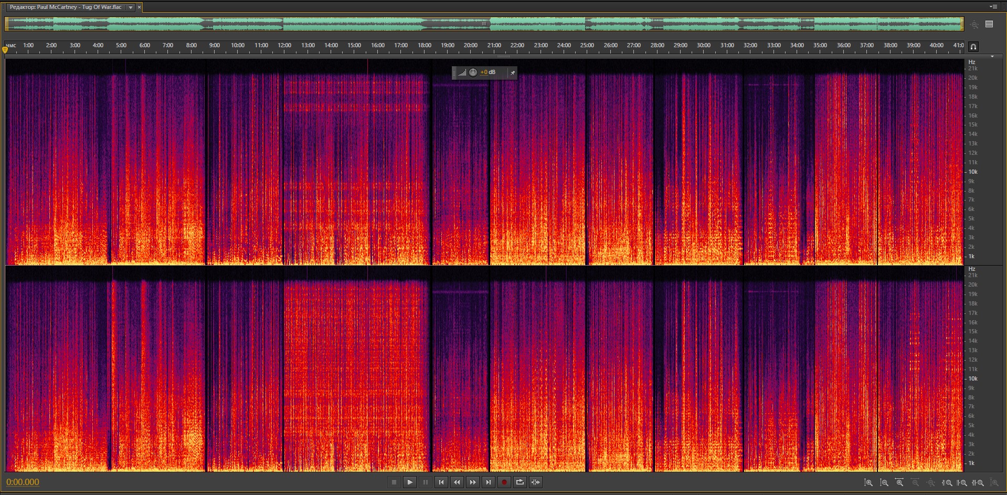The width and height of the screenshot is (1007, 495).
Task: Click the HUD volume adjustment knob
Action: click(473, 72)
